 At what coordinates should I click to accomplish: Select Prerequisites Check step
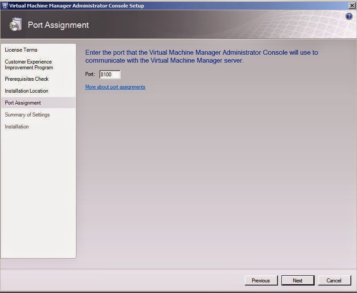click(27, 79)
